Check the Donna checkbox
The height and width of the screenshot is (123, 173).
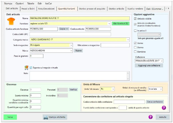tap(135, 47)
